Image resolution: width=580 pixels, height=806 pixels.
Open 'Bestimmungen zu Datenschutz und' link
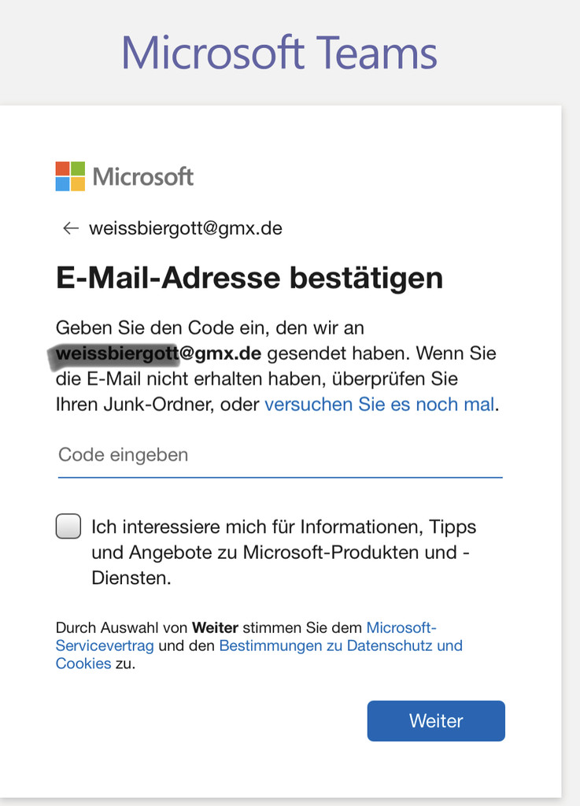[x=341, y=645]
